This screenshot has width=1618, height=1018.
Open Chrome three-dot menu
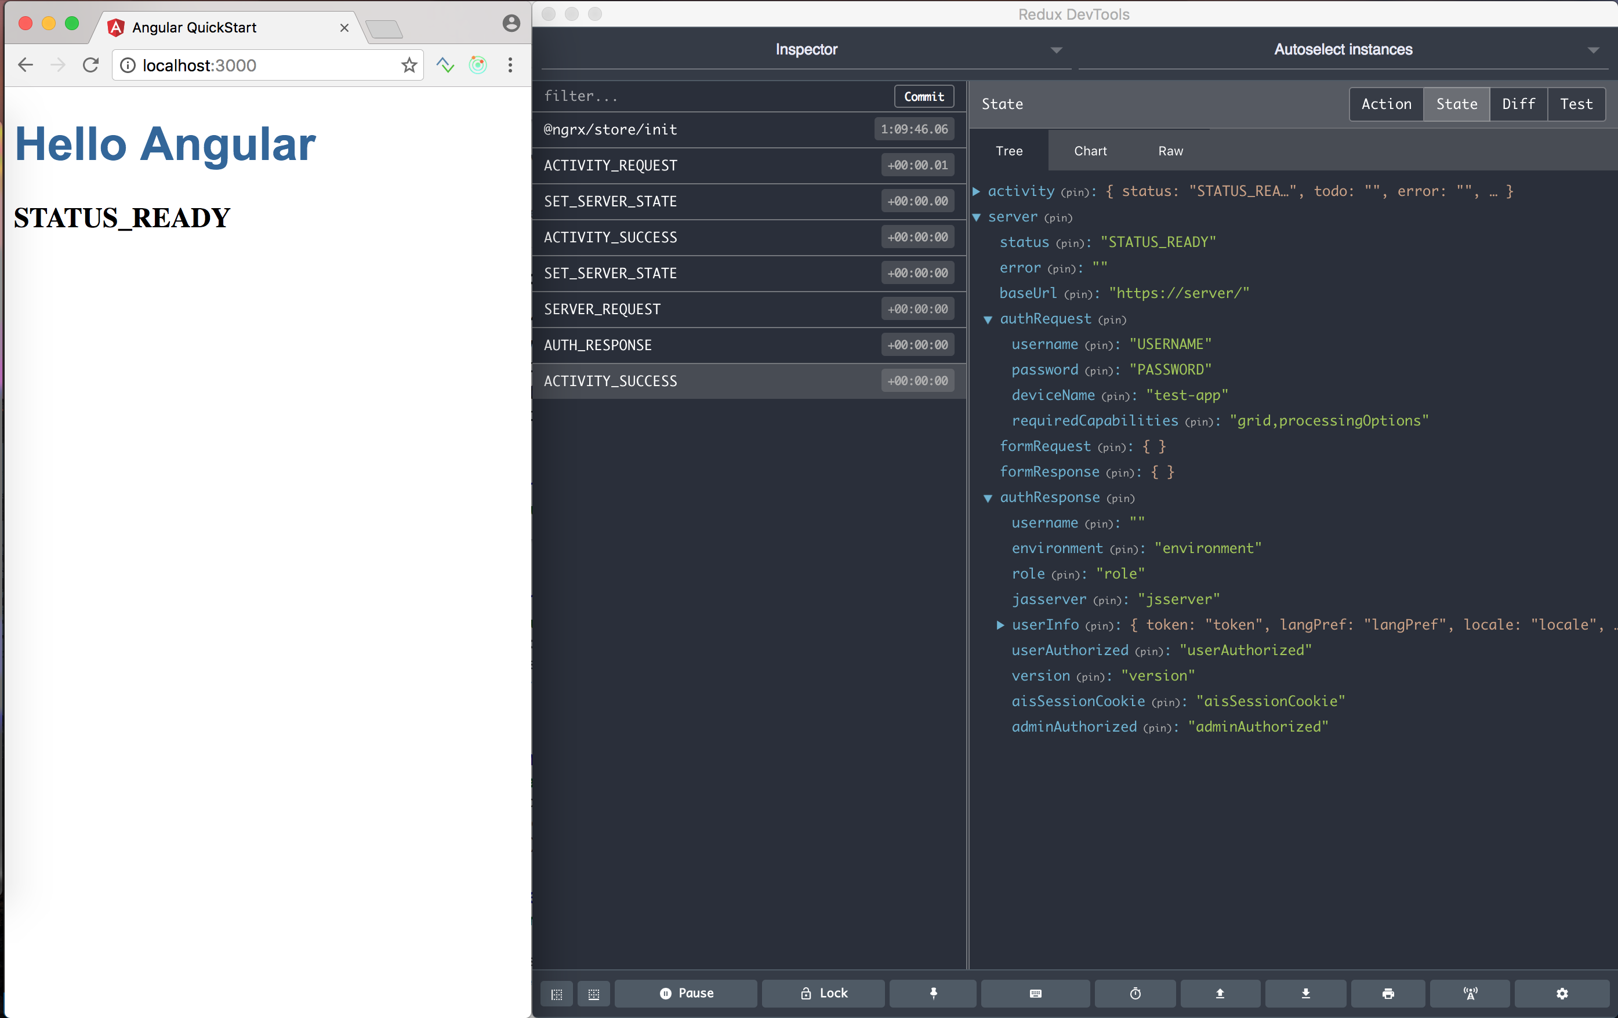coord(510,65)
